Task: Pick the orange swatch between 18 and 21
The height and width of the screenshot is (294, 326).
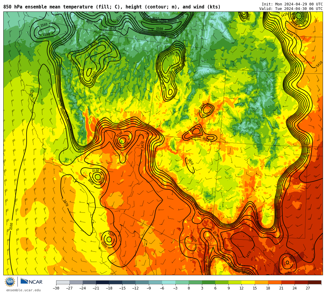Action: pos(275,282)
